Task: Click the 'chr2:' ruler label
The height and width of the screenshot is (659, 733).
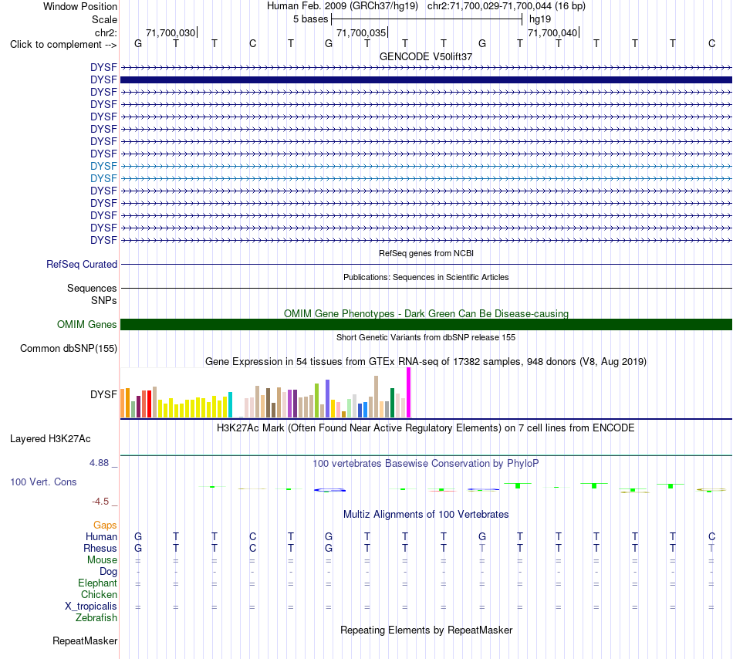Action: coord(106,32)
